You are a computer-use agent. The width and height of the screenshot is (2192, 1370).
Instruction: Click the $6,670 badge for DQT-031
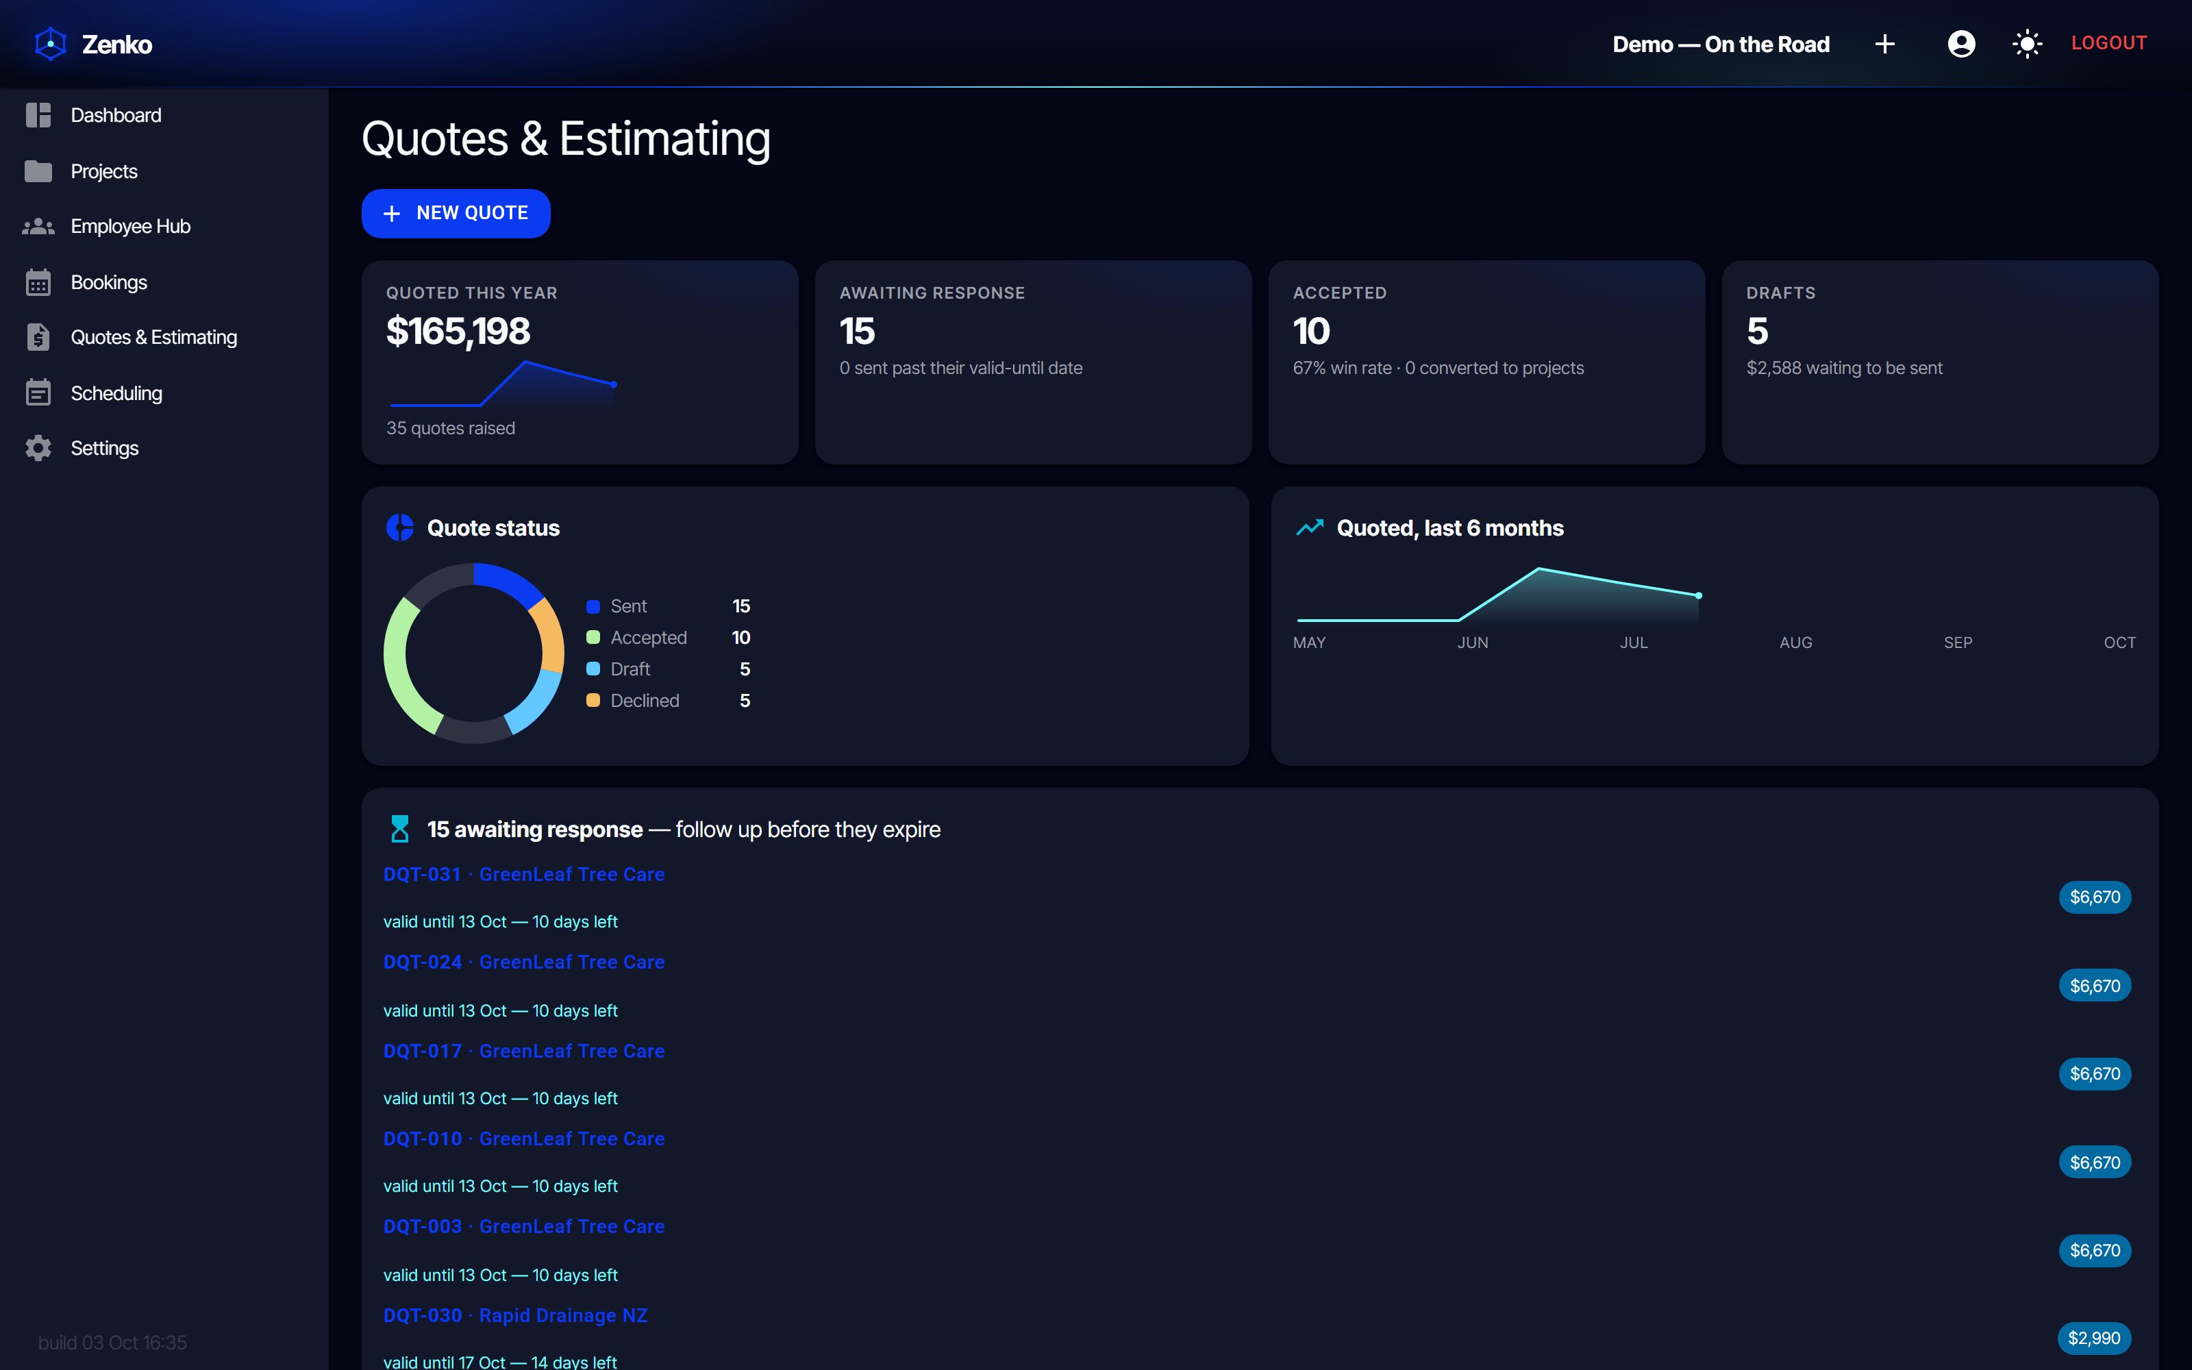(2094, 897)
